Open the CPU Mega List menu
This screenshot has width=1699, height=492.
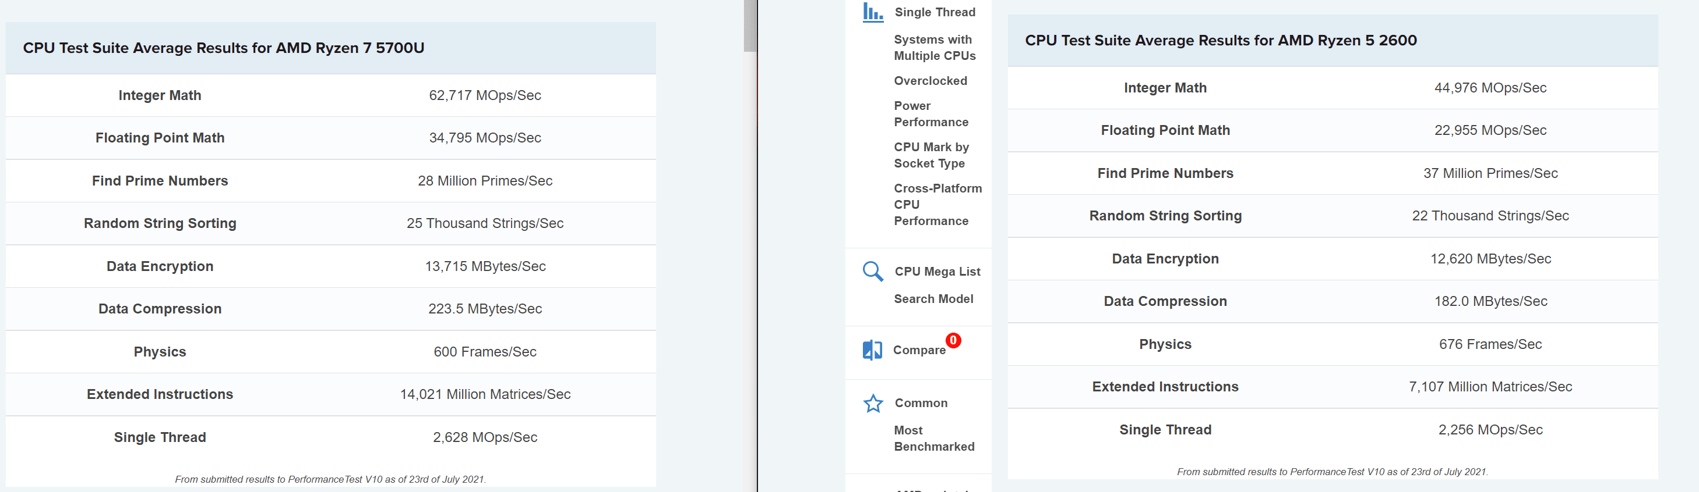coord(937,272)
